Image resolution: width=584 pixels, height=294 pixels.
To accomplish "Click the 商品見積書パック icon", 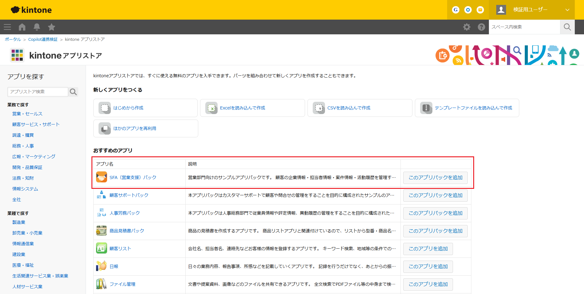I will tap(102, 231).
